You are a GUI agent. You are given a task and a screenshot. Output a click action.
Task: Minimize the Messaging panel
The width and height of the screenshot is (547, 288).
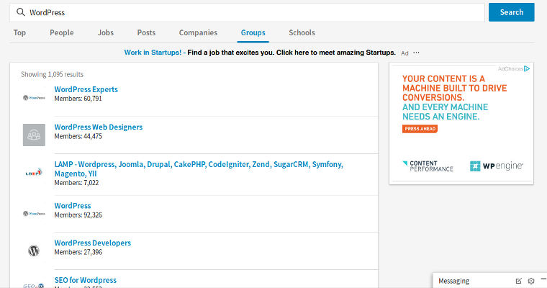point(543,279)
